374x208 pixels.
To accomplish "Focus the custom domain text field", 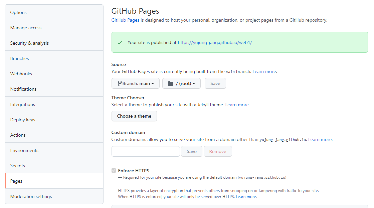I will pyautogui.click(x=146, y=151).
